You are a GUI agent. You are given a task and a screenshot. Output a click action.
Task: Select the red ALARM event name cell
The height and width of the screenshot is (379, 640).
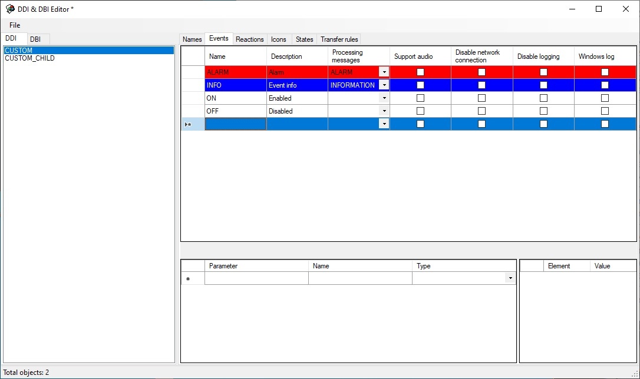tap(236, 72)
